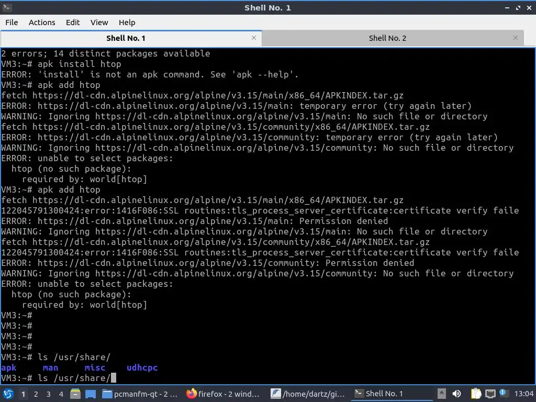Open the Actions menu
536x402 pixels.
tap(42, 23)
